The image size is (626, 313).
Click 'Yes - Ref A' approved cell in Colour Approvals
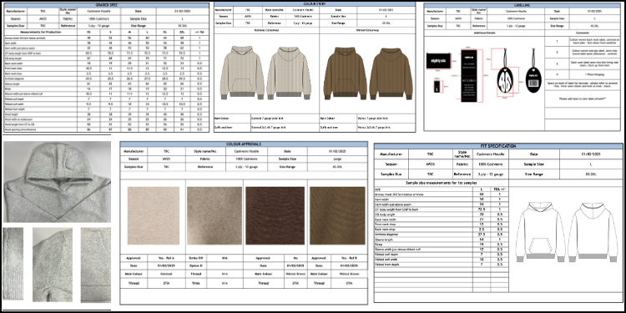[166, 258]
